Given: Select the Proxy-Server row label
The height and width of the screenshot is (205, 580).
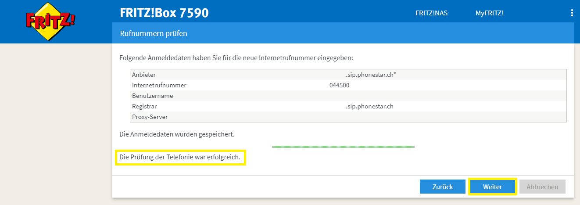Looking at the screenshot, I should pos(150,117).
